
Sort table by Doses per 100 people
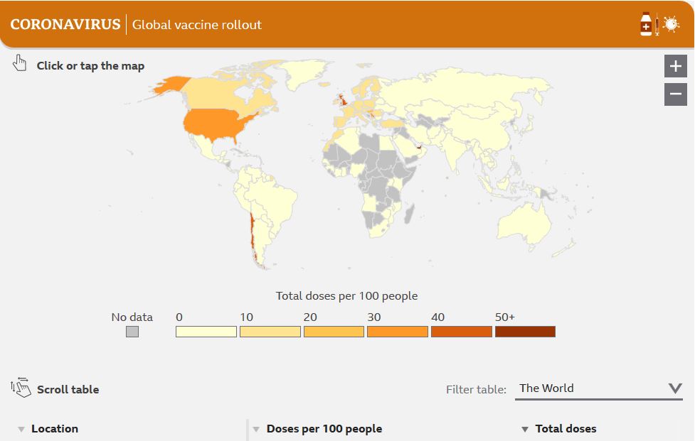(324, 429)
